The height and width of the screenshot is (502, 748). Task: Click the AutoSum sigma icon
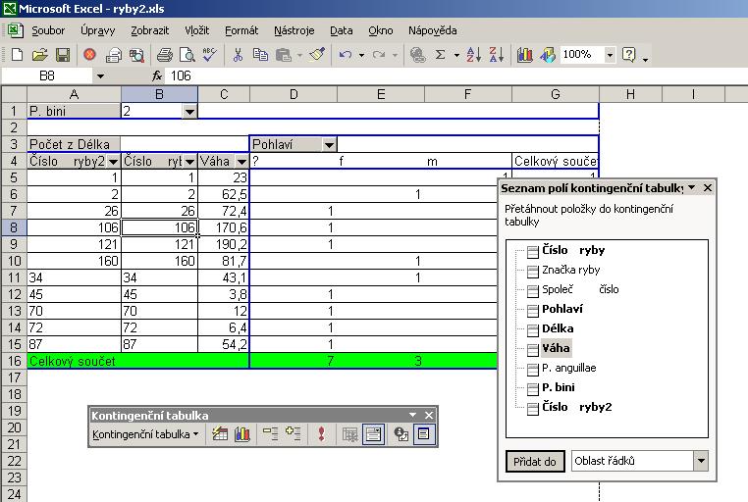[441, 55]
